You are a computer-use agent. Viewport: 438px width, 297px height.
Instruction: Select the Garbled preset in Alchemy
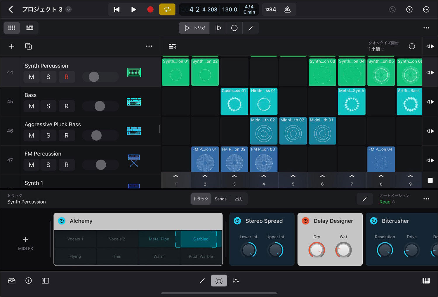tap(201, 239)
